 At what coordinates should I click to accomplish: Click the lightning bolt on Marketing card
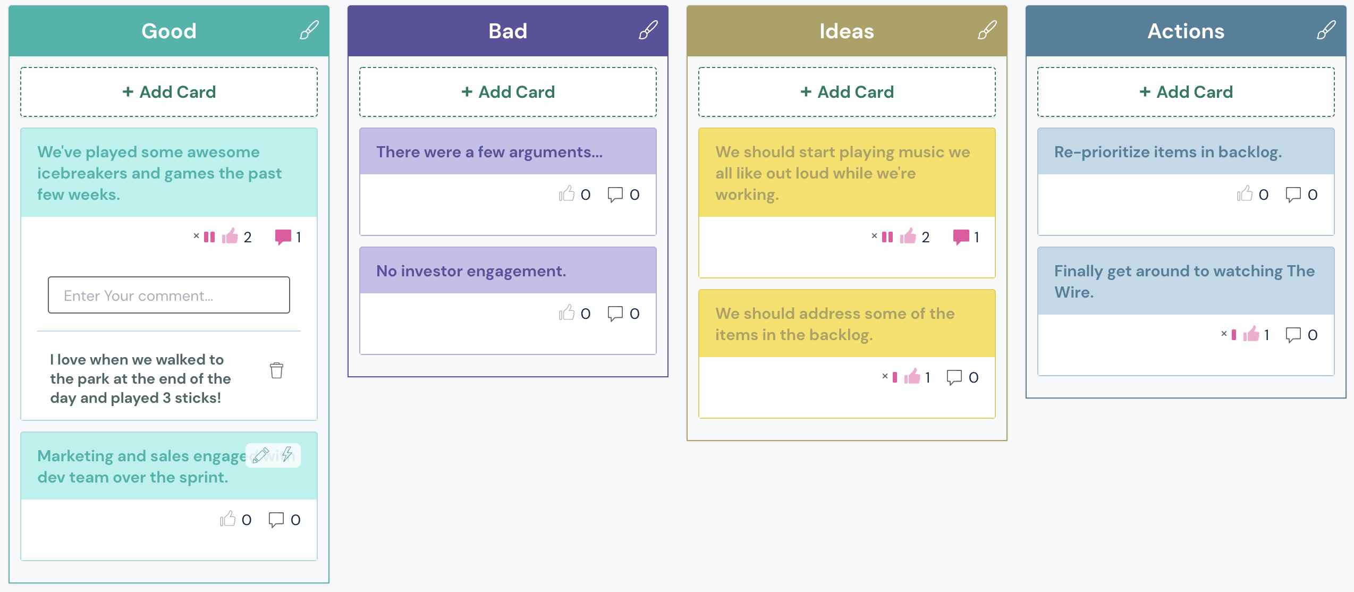(287, 454)
